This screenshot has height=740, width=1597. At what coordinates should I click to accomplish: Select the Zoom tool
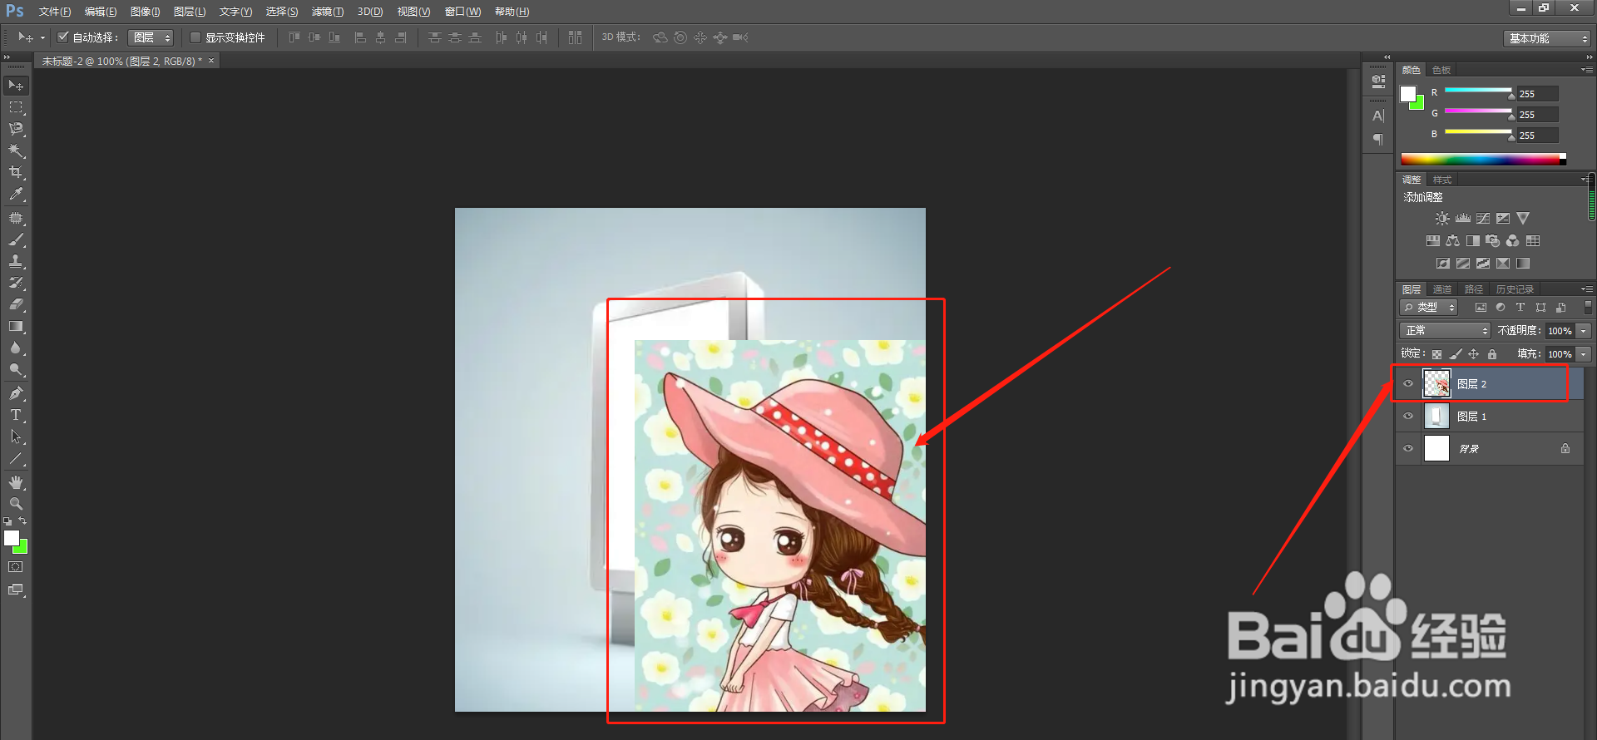(16, 504)
